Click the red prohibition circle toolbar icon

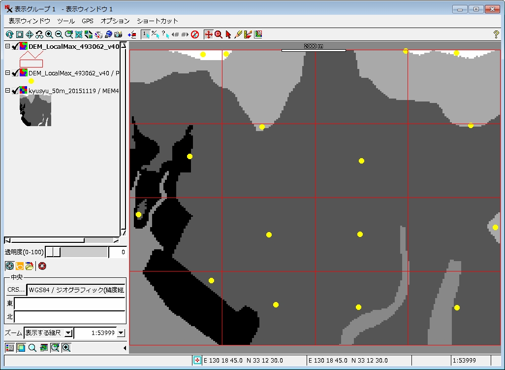point(195,34)
